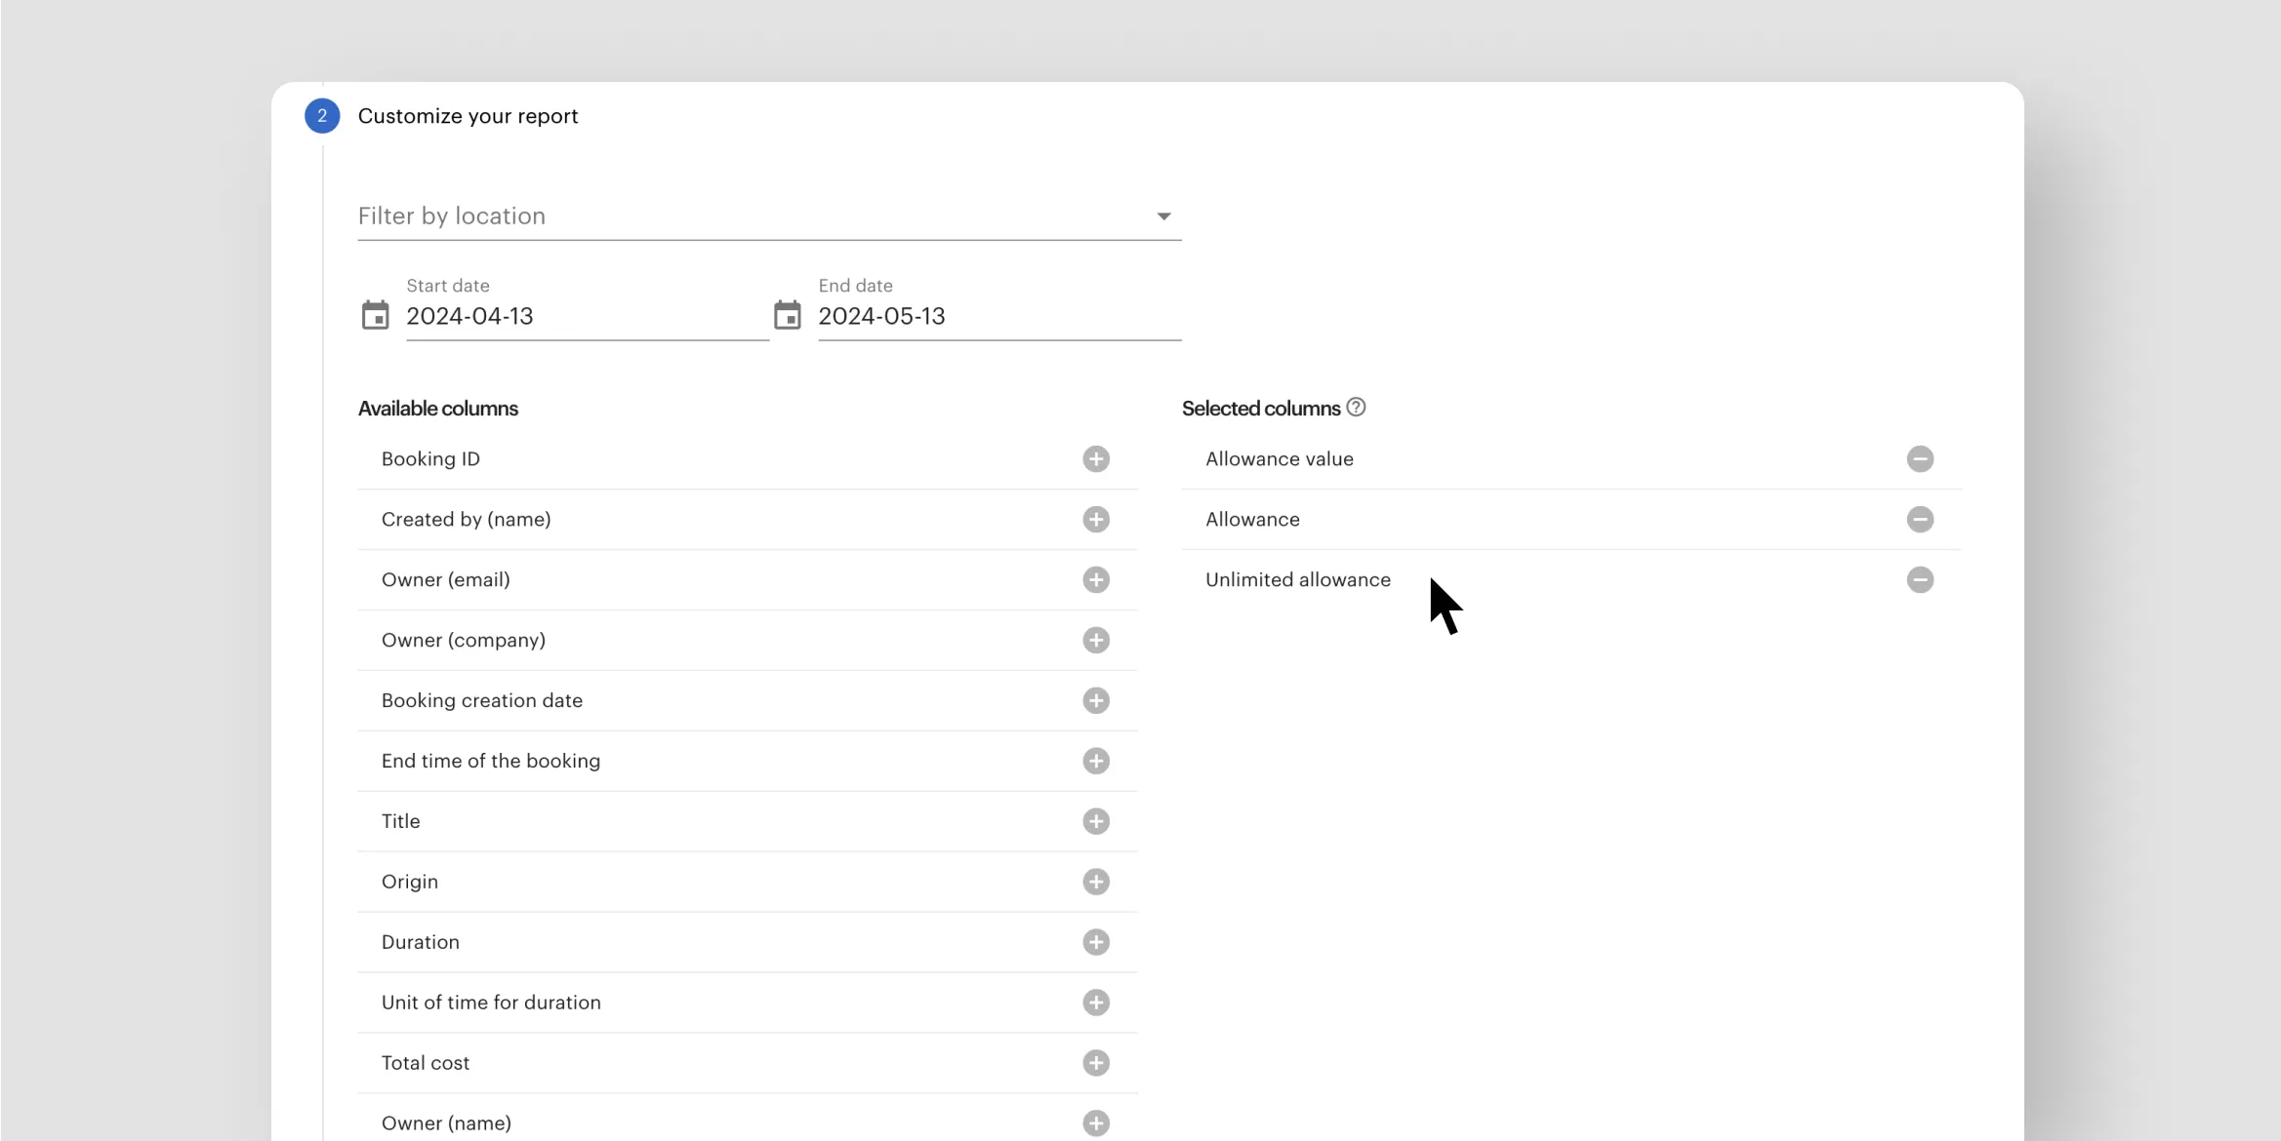The image size is (2281, 1141).
Task: Select the Created by (name) row text
Action: pos(467,520)
